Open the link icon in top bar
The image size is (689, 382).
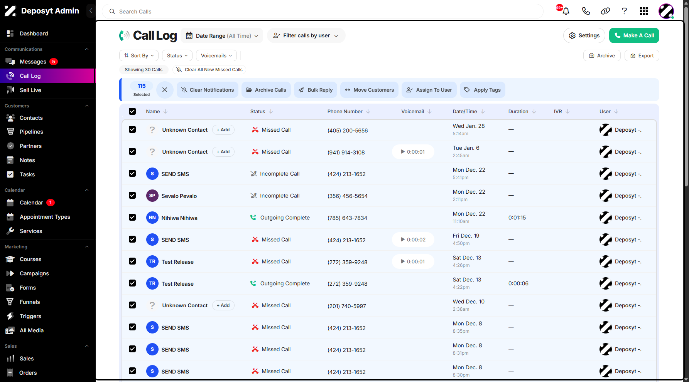tap(605, 11)
